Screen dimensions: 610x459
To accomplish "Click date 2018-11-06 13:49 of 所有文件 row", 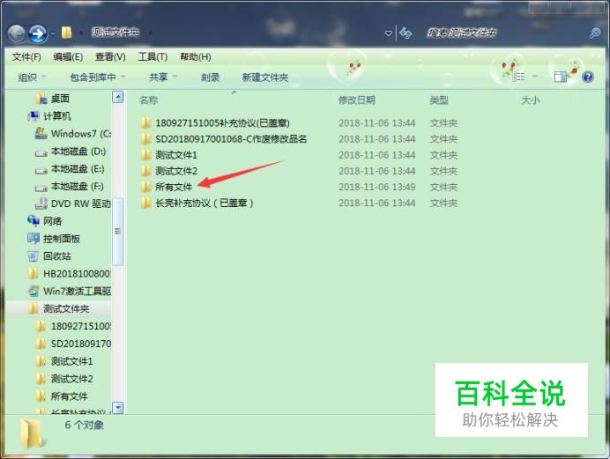I will tap(377, 187).
